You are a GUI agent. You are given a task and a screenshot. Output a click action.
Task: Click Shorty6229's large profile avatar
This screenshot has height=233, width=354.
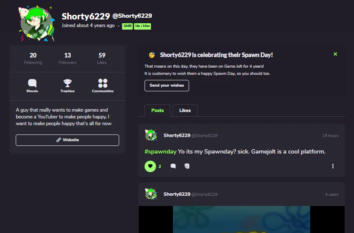pos(36,23)
